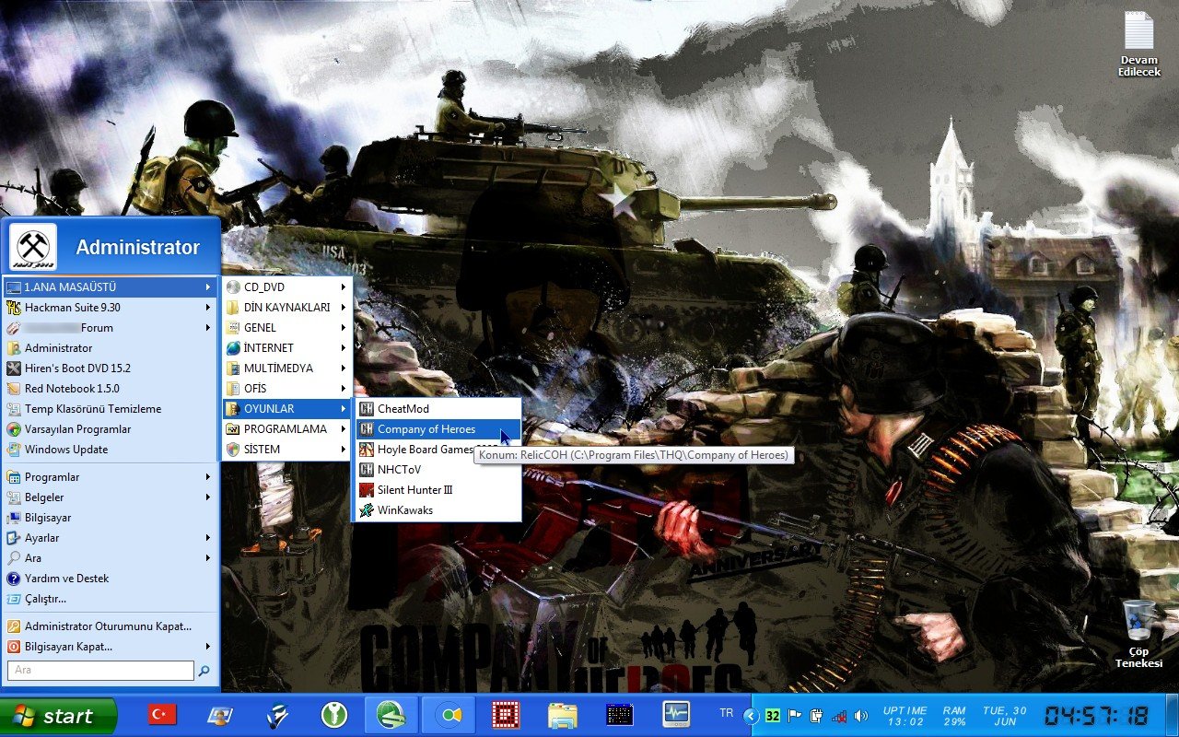1179x737 pixels.
Task: Open the system monitor pulse taskbar icon
Action: tap(677, 716)
